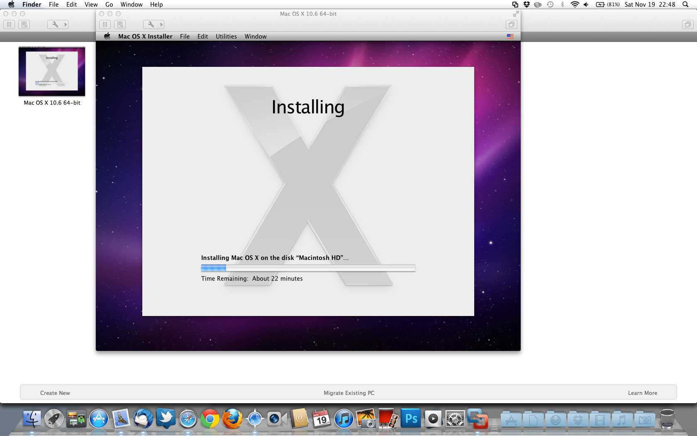The width and height of the screenshot is (697, 436).
Task: Click the installation progress bar
Action: tap(308, 268)
